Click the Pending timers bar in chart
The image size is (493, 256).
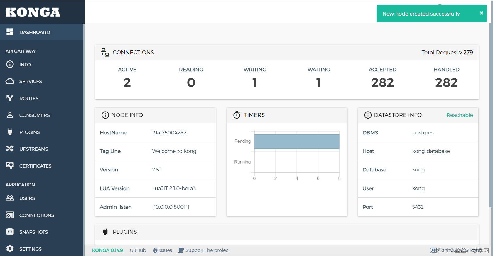297,142
